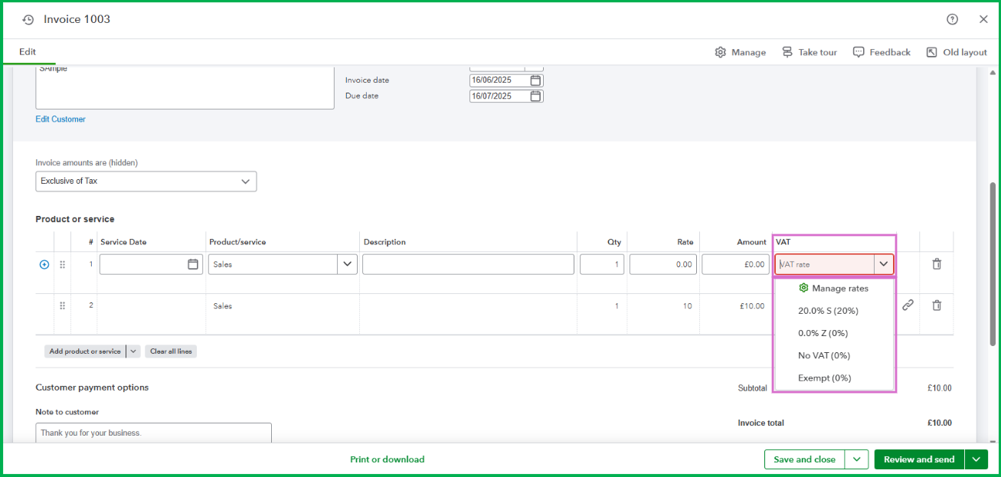
Task: Click the Invoice total £10.00 value
Action: (x=939, y=423)
